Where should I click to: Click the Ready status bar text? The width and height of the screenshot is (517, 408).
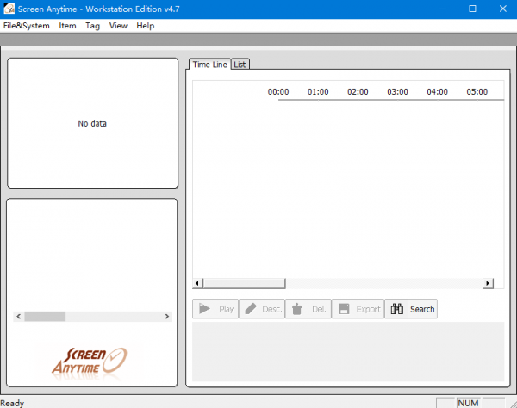[12, 403]
